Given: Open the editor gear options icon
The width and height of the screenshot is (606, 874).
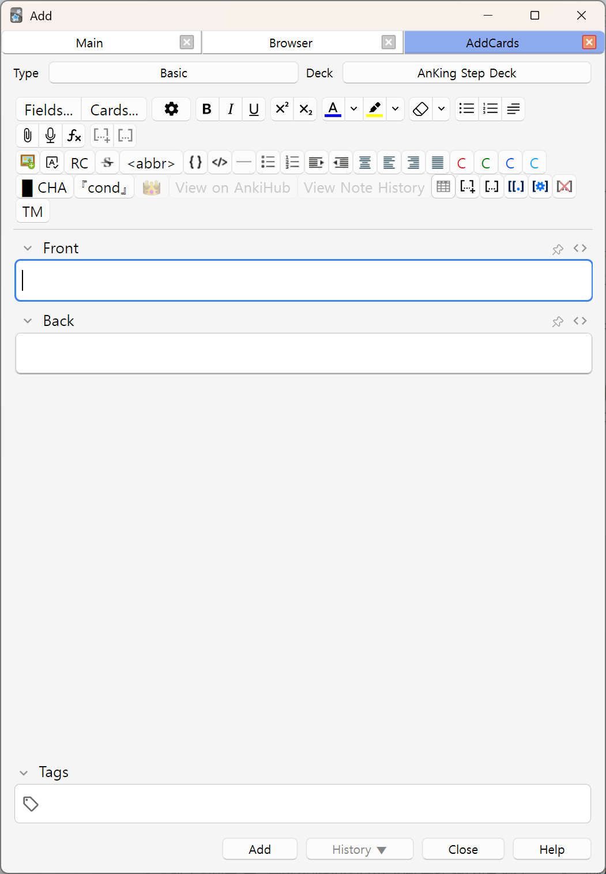Looking at the screenshot, I should 171,109.
